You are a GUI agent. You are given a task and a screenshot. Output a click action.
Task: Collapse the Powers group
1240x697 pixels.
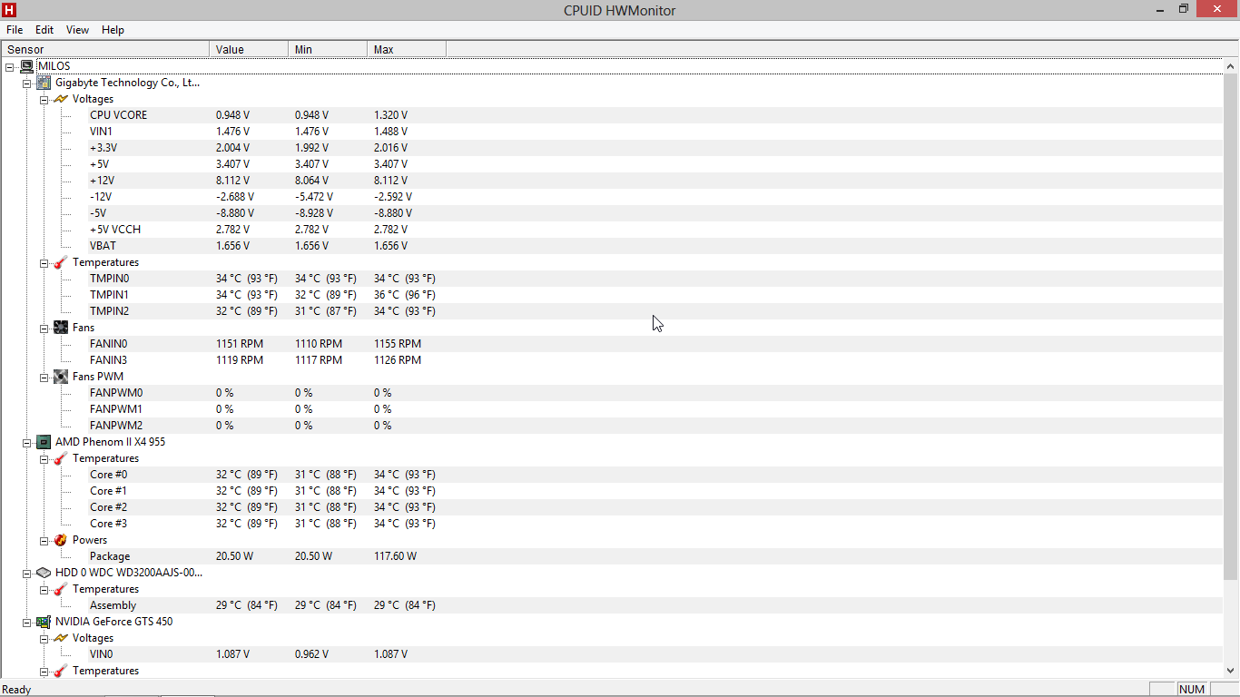(44, 540)
